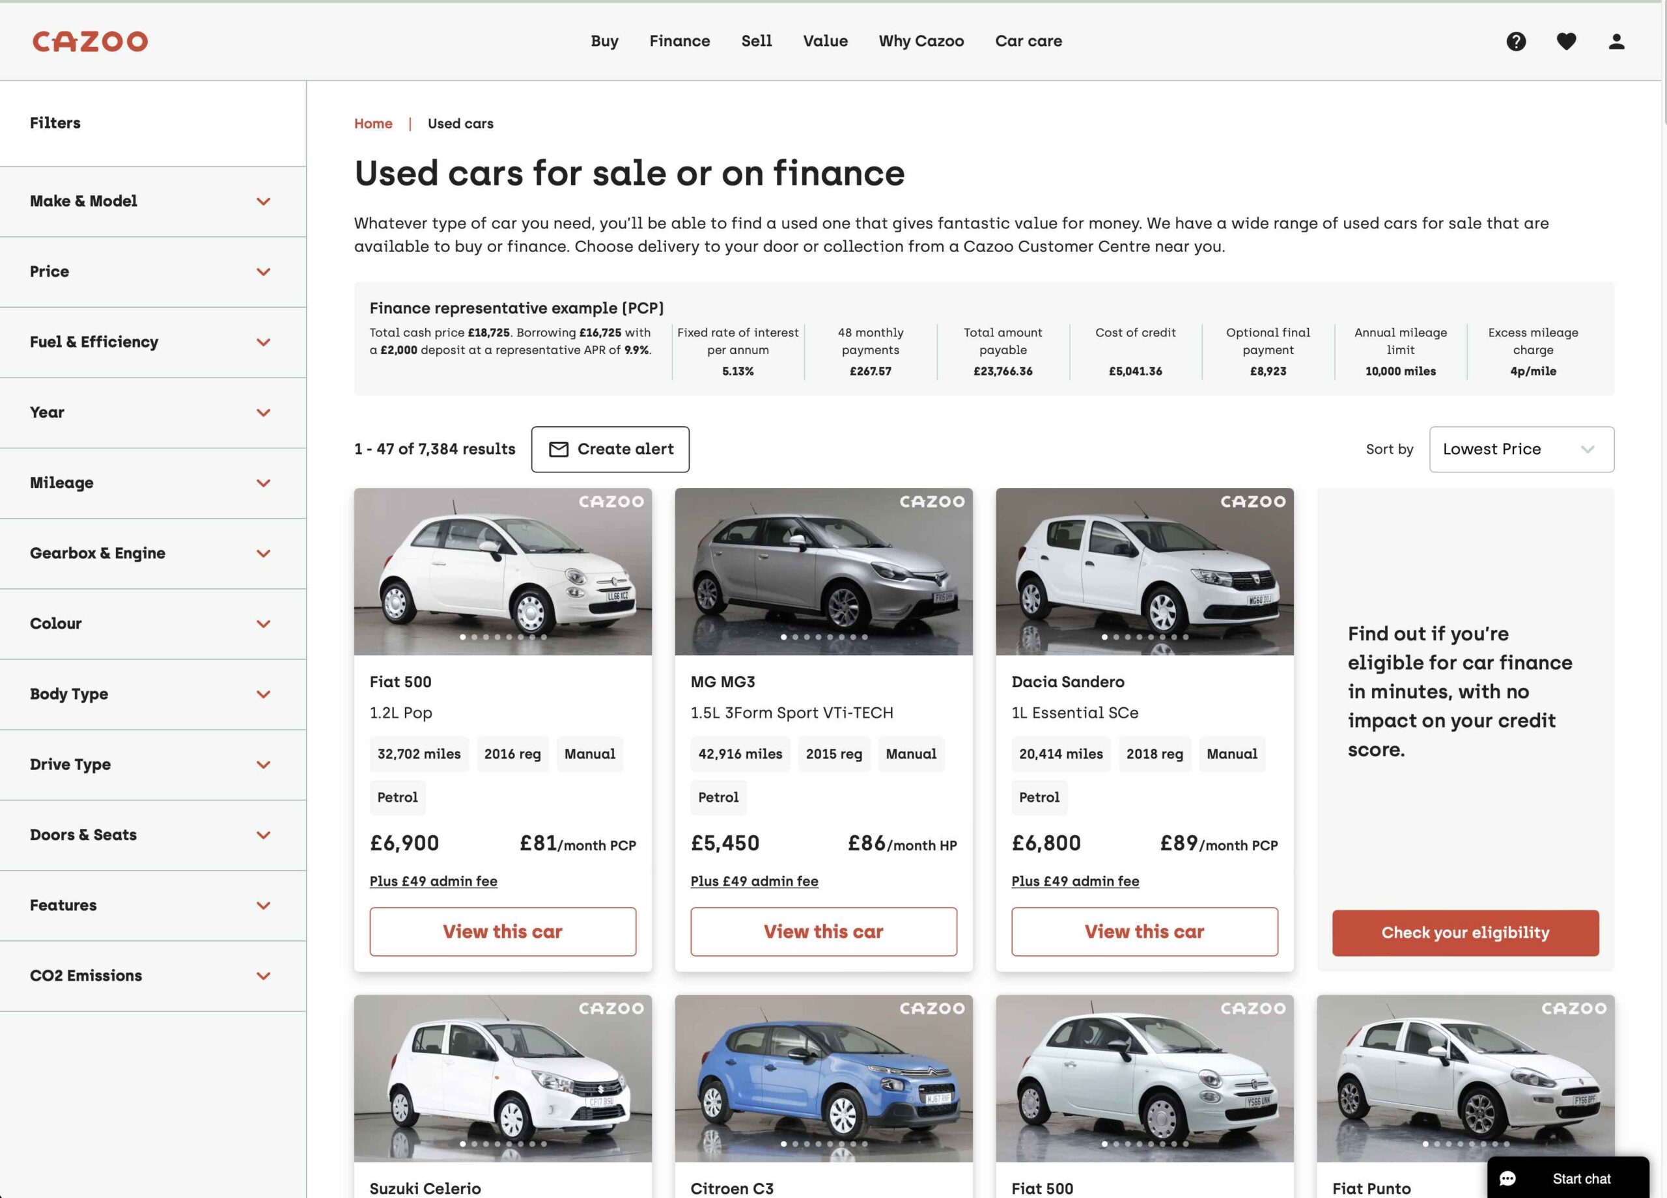Click the envelope icon on Create alert

tap(559, 449)
